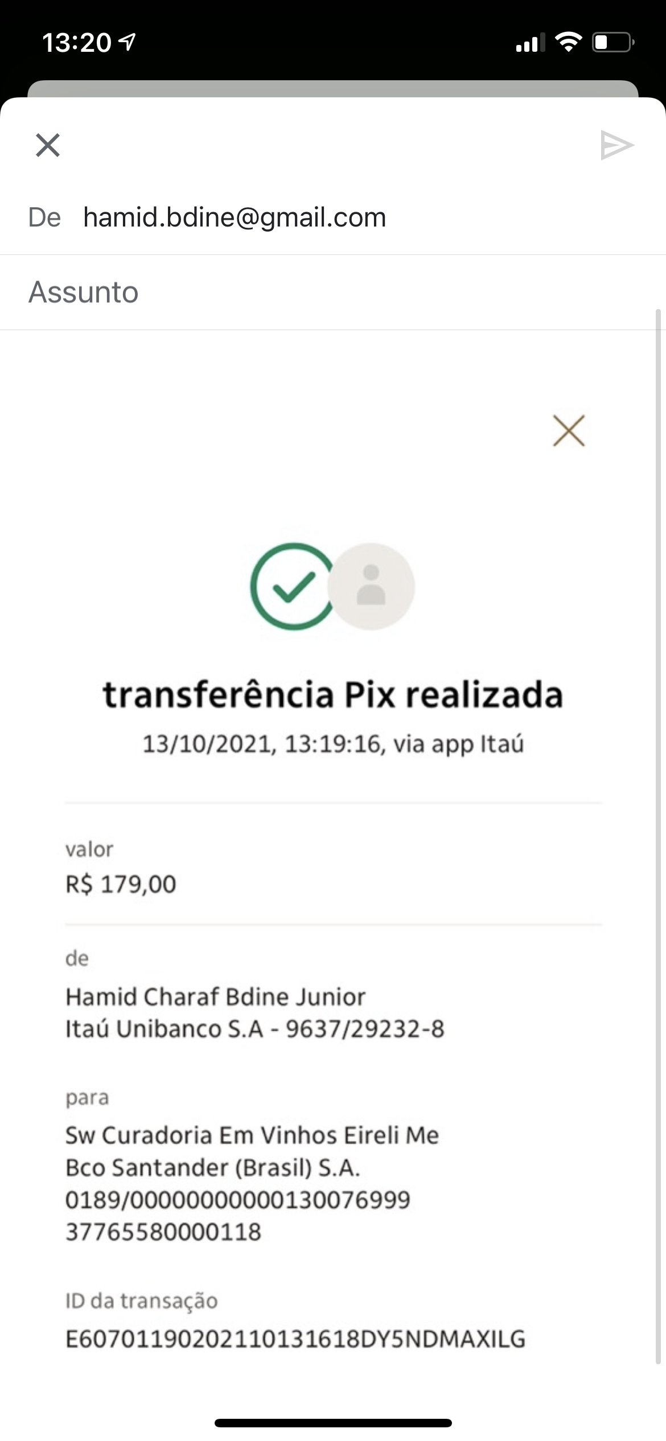The image size is (666, 1441).
Task: Tap the gold X on the receipt
Action: pyautogui.click(x=569, y=431)
